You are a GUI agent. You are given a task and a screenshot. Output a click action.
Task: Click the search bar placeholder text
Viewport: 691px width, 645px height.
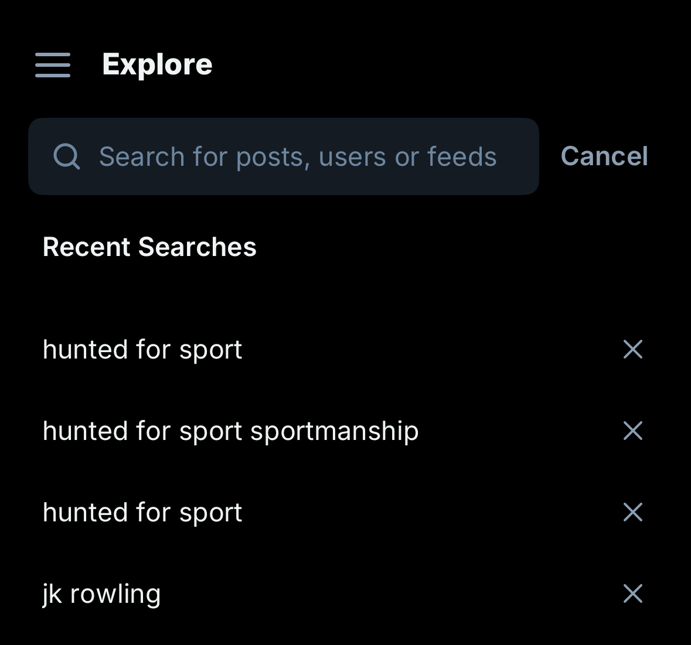[298, 156]
